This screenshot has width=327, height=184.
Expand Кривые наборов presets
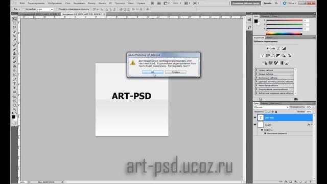256,74
